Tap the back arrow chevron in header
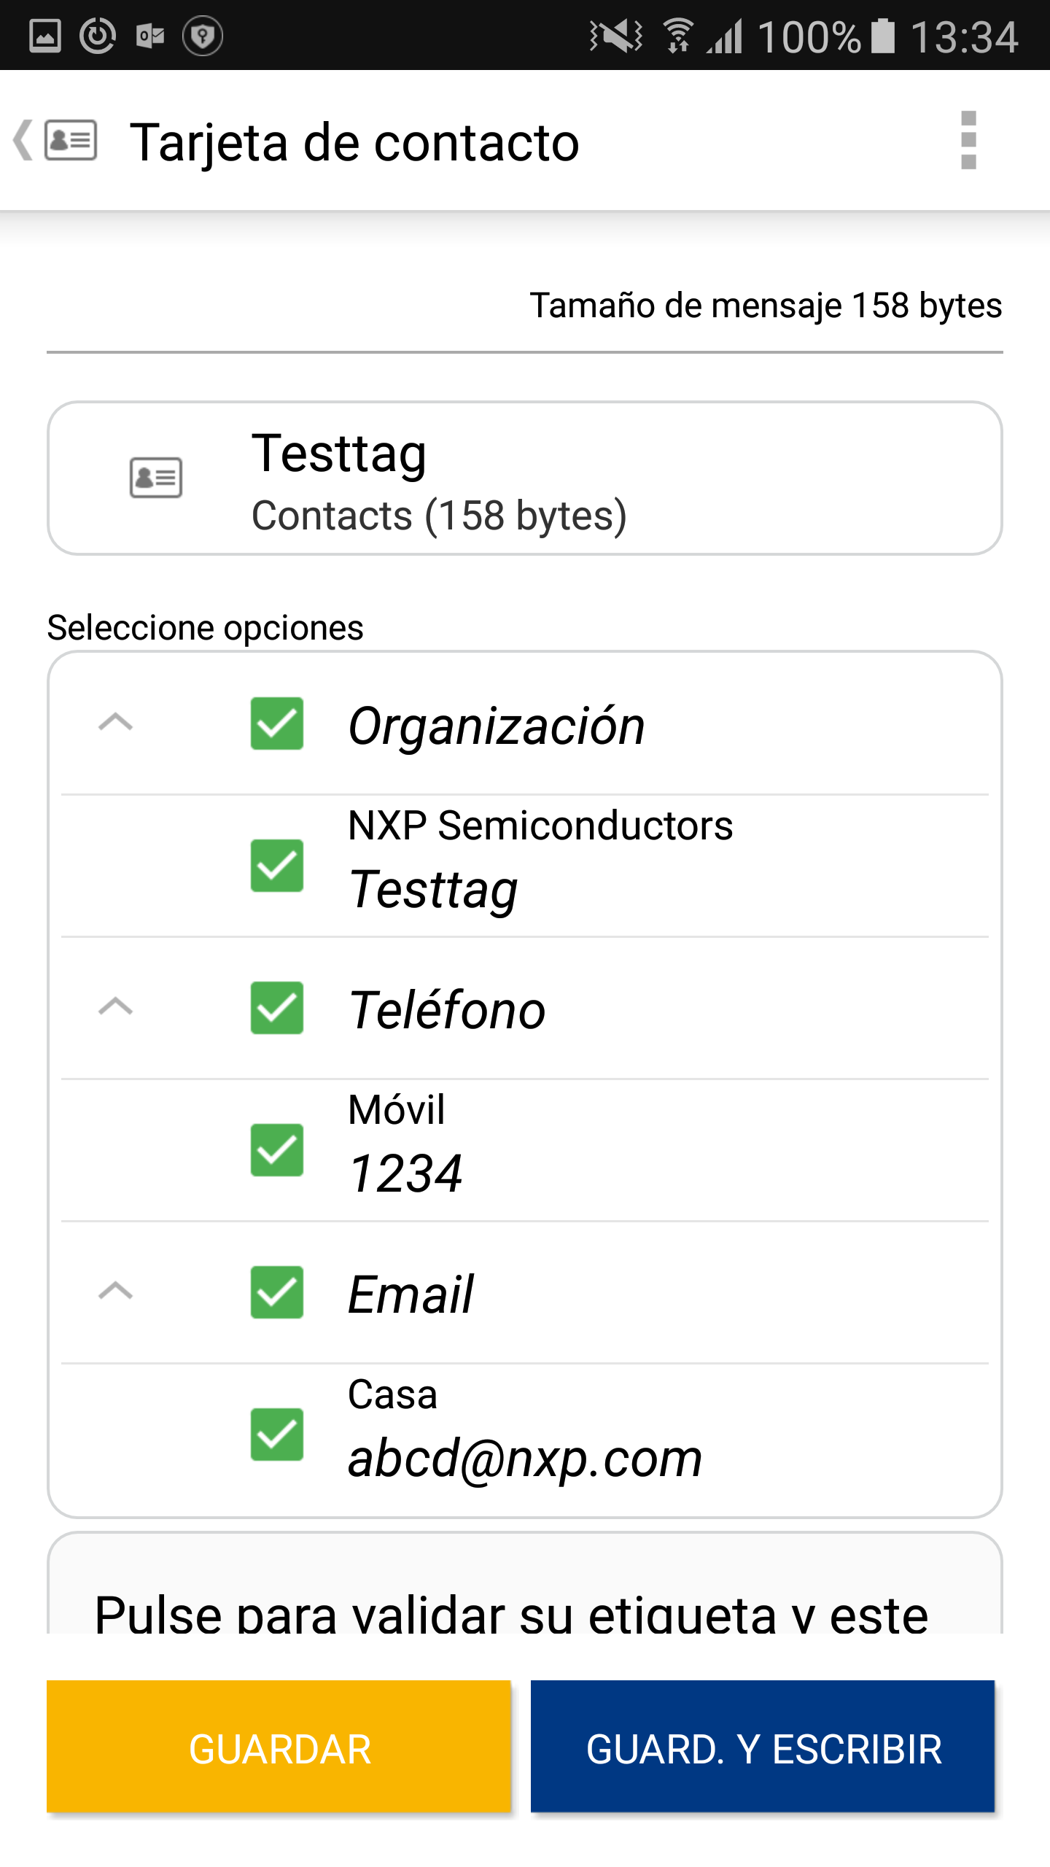This screenshot has height=1867, width=1050. coord(23,140)
